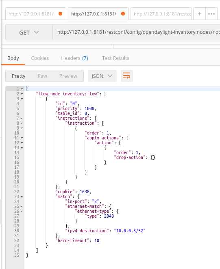
Task: Click the priority value 1000
Action: (89, 108)
